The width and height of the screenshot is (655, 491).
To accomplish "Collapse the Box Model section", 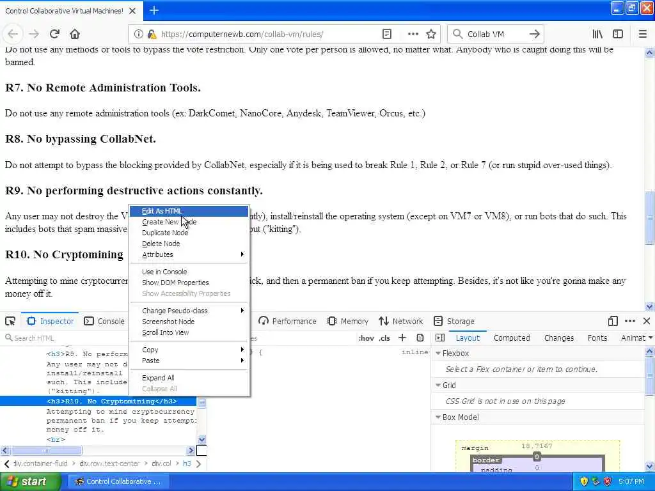I will (438, 417).
